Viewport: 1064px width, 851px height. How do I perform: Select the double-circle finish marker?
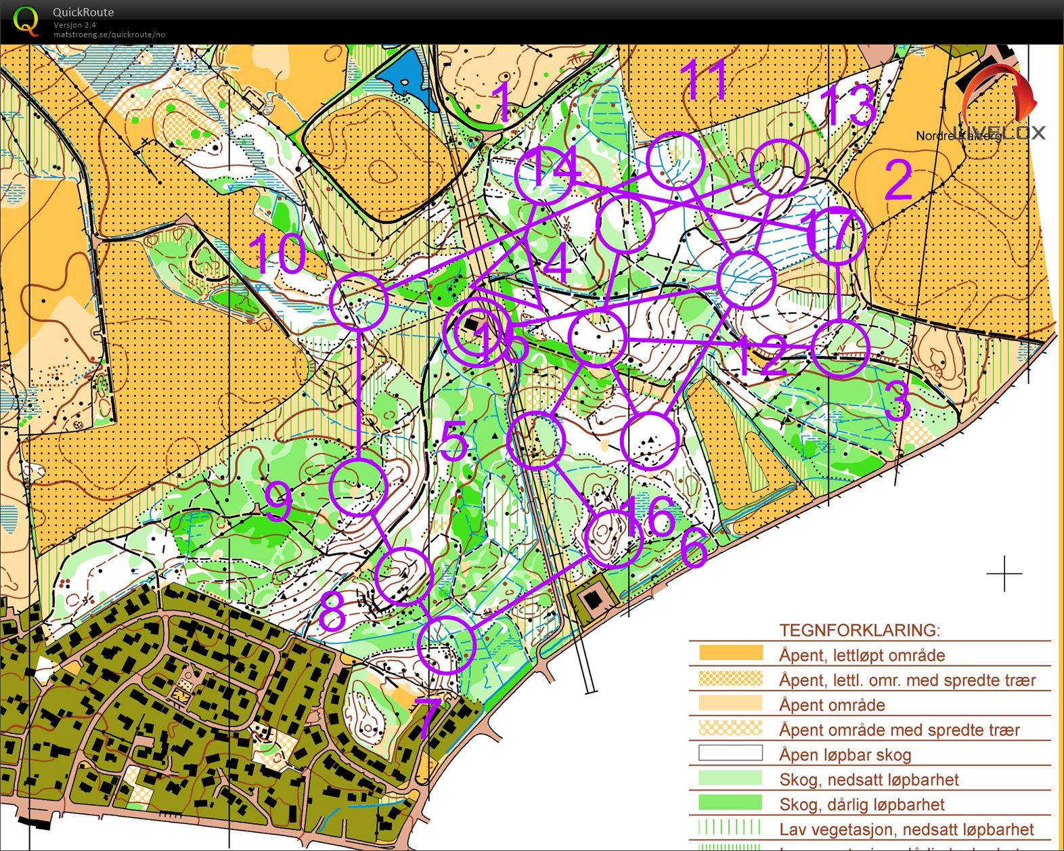click(x=475, y=330)
